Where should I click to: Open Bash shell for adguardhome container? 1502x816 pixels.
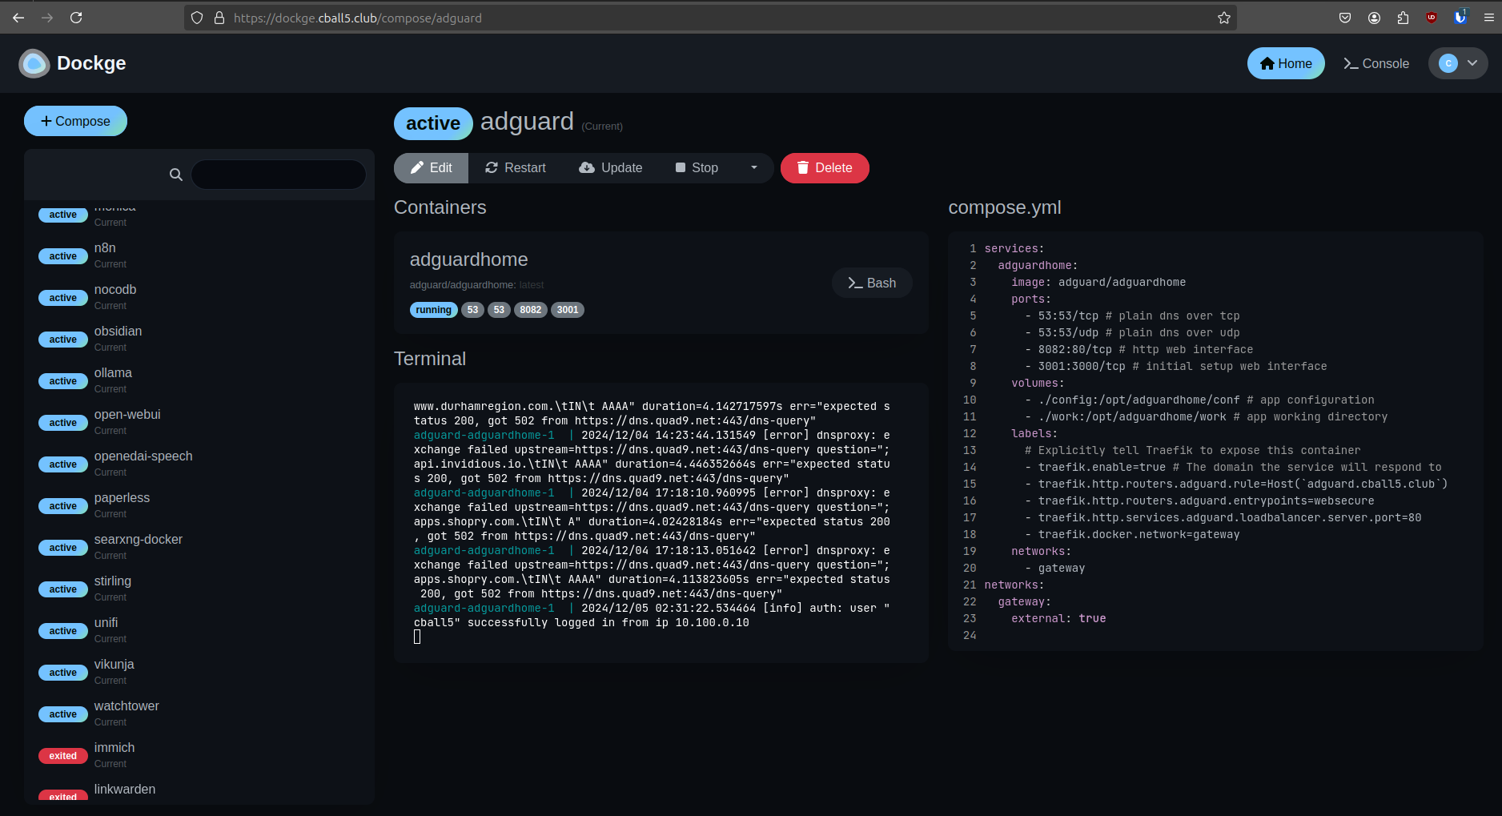point(872,283)
